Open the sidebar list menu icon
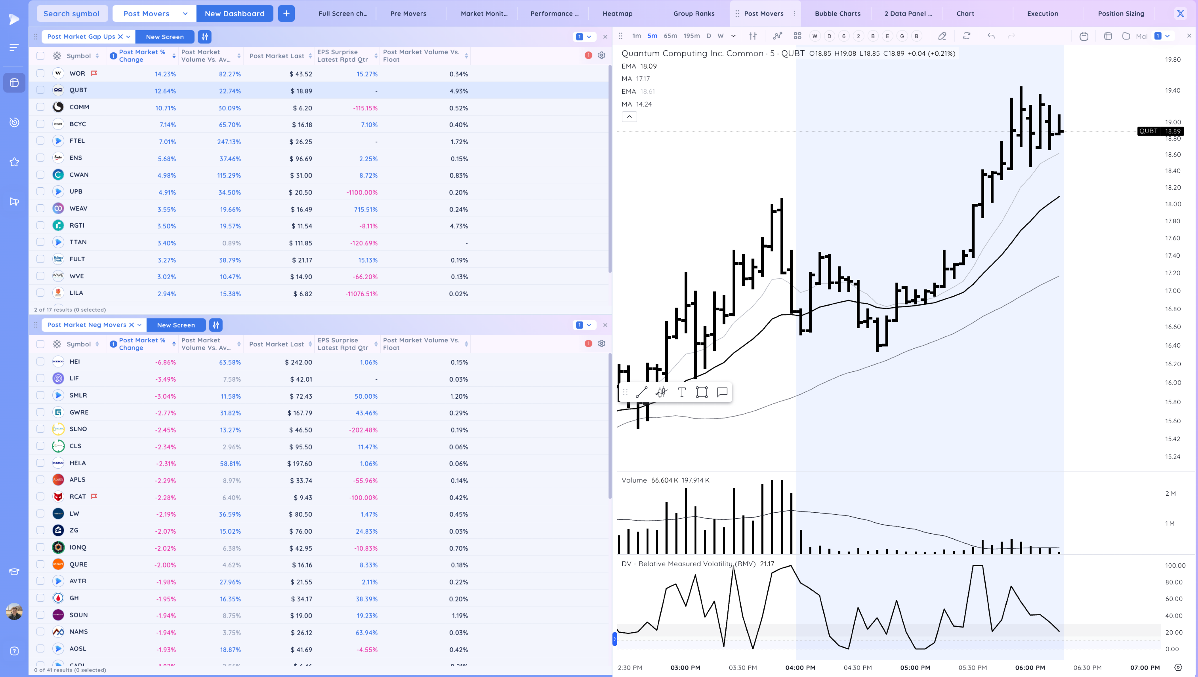 14,47
